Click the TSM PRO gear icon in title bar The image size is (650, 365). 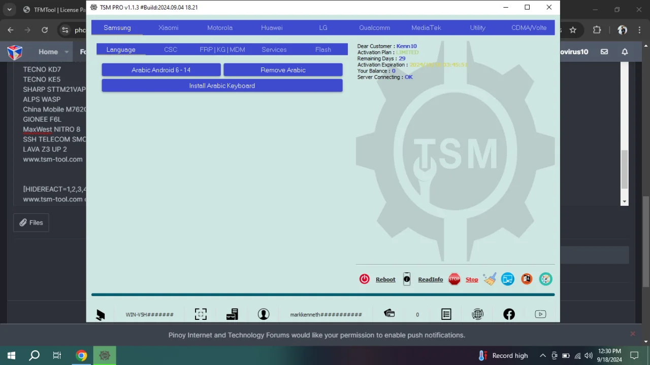click(93, 7)
